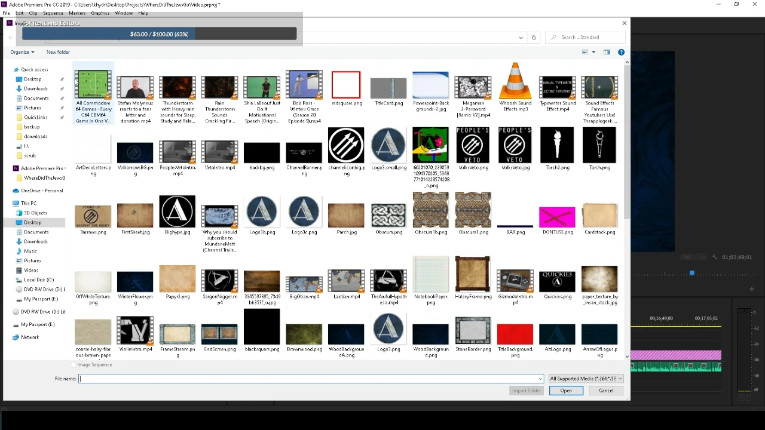Select Cardstock.png file

(x=599, y=219)
